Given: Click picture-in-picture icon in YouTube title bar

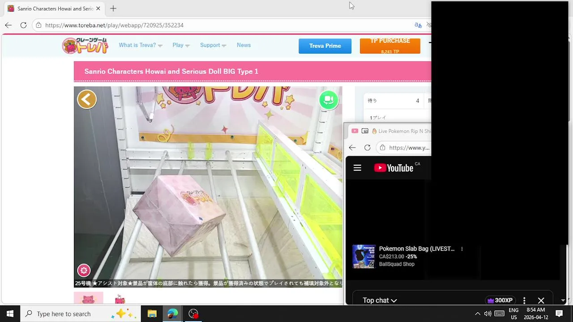Looking at the screenshot, I should click(x=365, y=131).
